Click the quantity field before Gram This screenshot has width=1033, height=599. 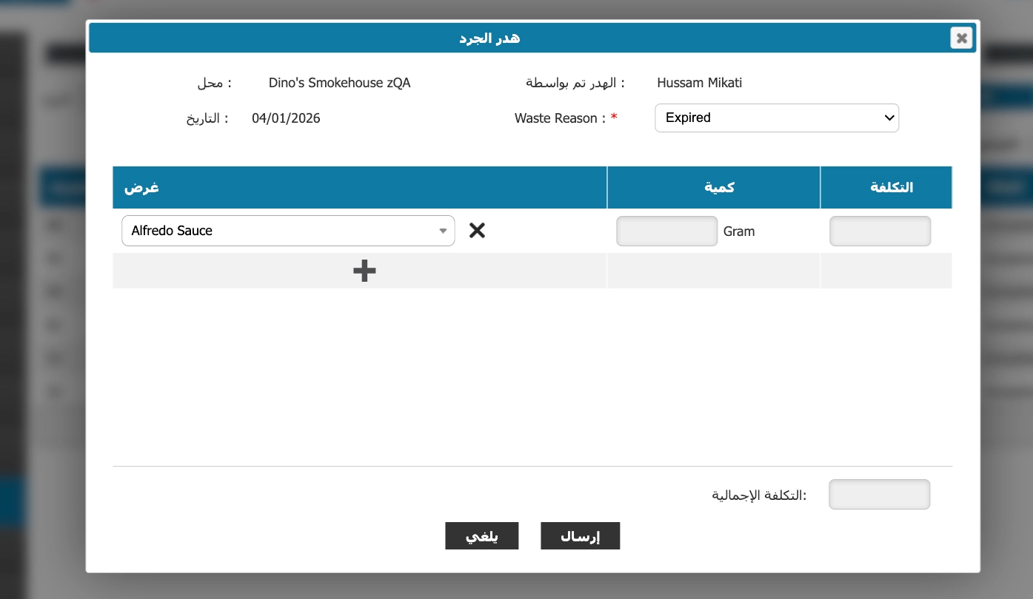pos(666,231)
